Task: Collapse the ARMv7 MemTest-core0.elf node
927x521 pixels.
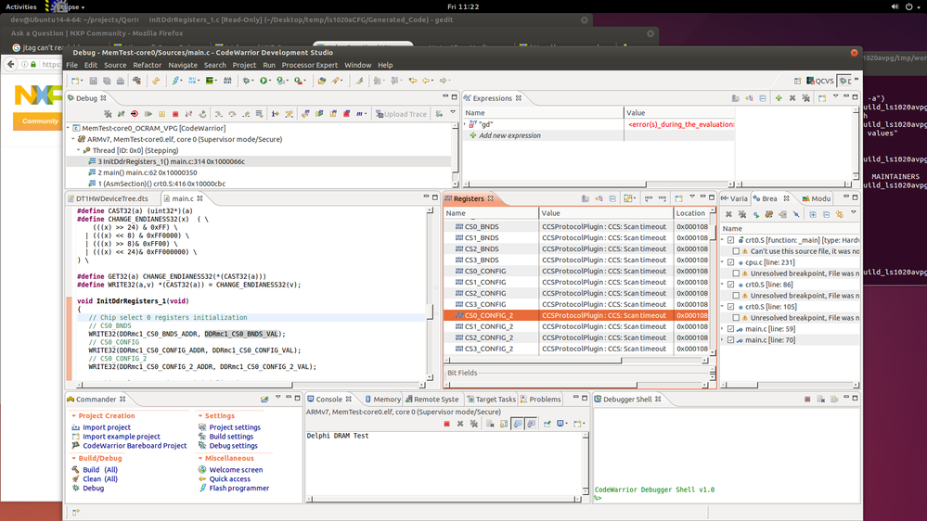Action: click(74, 139)
